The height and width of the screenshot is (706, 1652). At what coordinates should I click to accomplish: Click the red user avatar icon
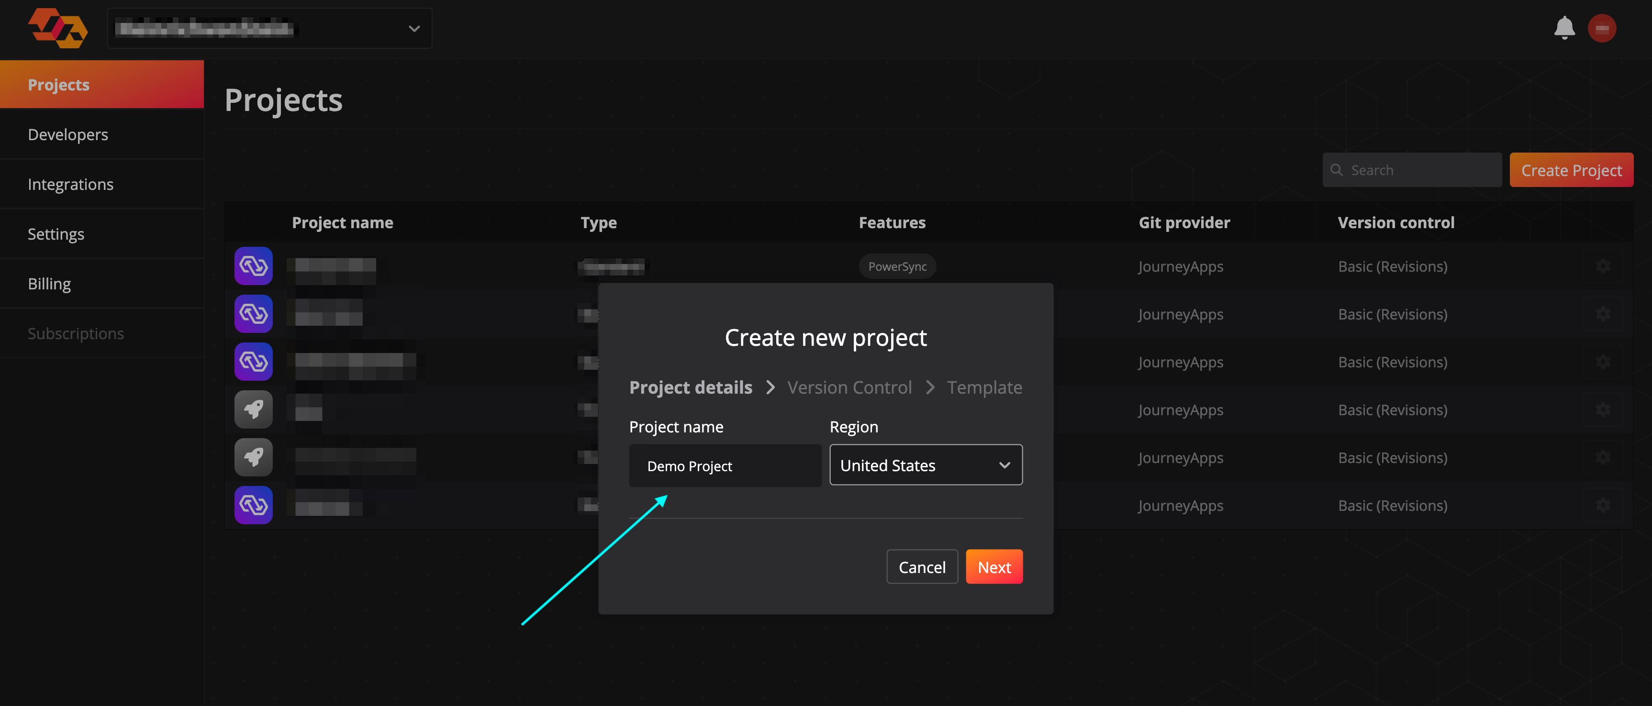[x=1601, y=28]
